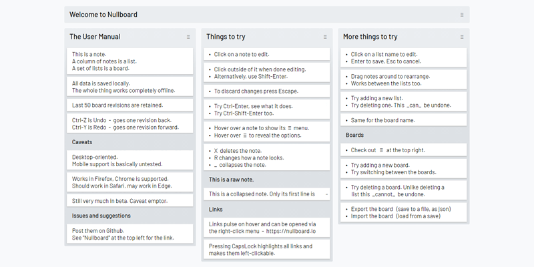534x267 pixels.
Task: Open the Things to try list menu
Action: pos(325,37)
